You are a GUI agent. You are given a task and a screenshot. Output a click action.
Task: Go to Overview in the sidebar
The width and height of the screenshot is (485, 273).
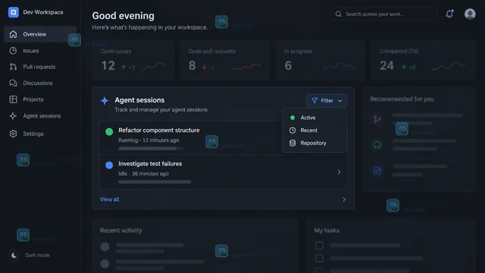[x=40, y=34]
